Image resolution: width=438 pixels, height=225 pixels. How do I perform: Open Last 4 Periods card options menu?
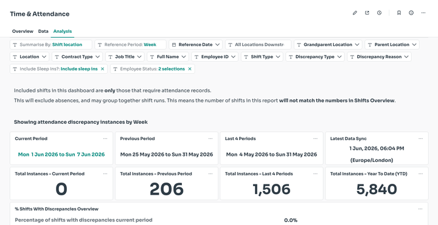tap(315, 139)
